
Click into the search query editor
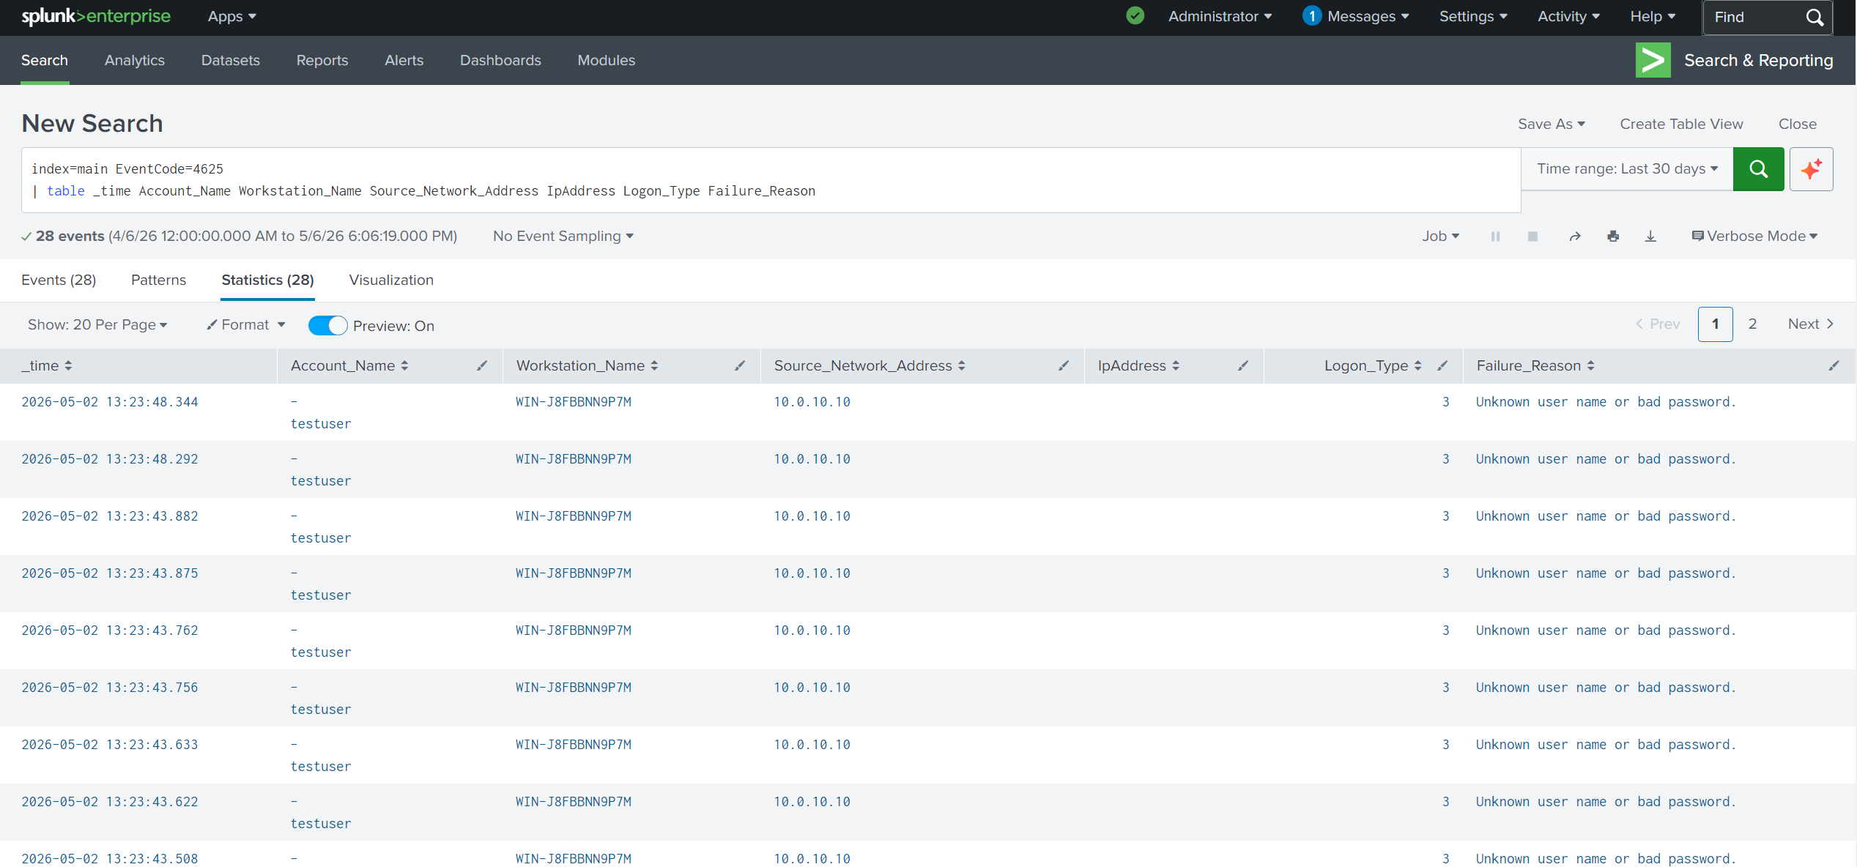coord(771,180)
